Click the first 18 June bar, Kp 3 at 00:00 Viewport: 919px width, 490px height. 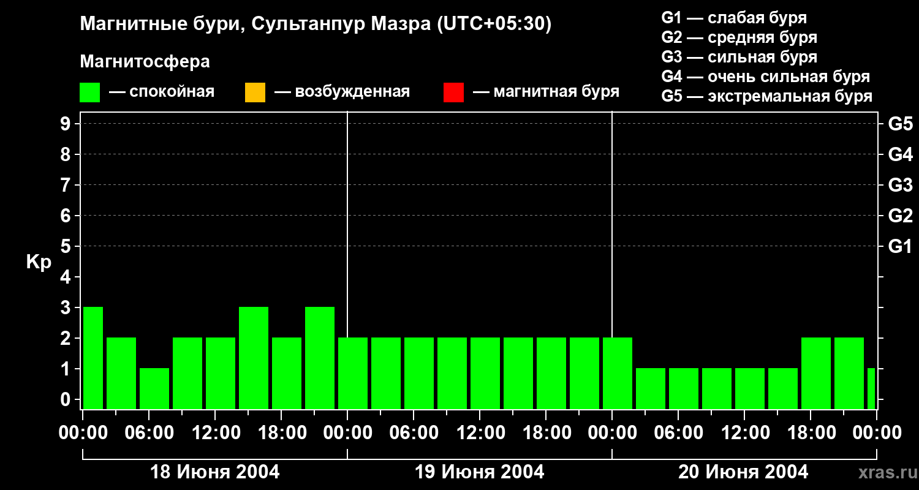[93, 358]
